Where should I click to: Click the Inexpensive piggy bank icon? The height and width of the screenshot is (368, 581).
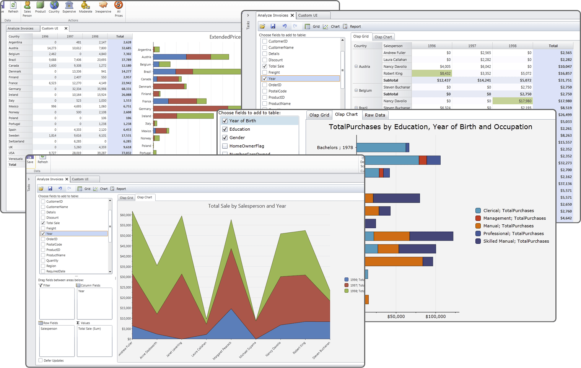pos(103,5)
